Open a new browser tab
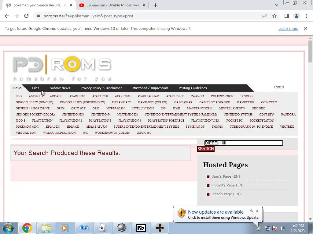313x234 pixels. 156,5
